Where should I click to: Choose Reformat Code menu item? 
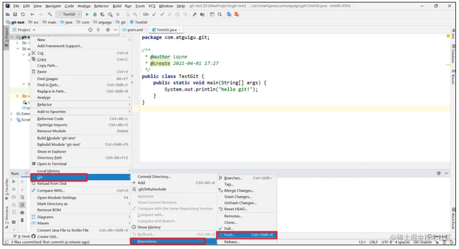[80, 119]
